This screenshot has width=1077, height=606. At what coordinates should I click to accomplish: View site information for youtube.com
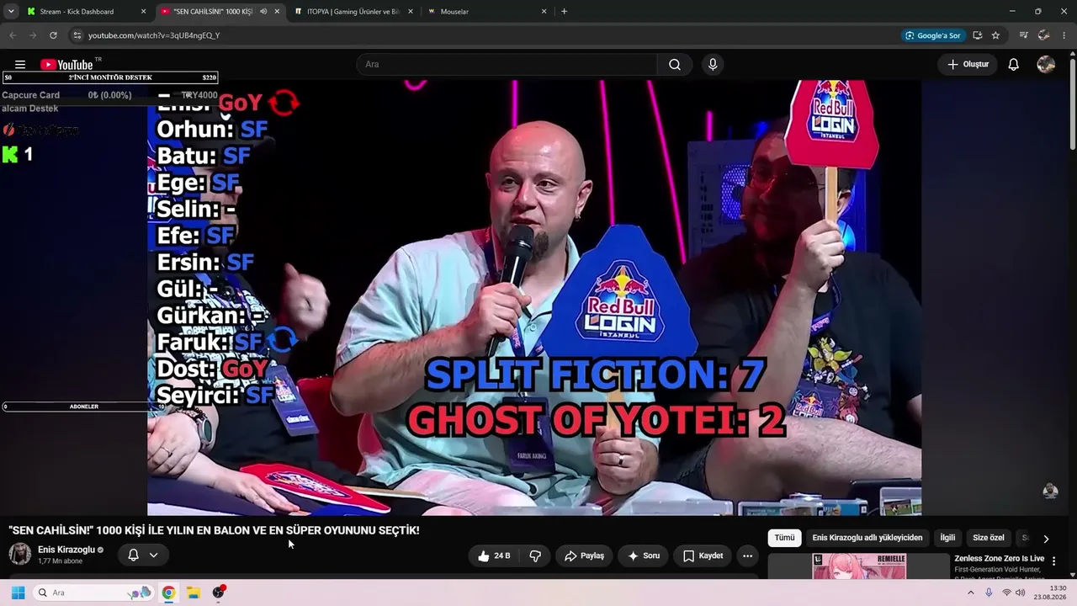point(77,35)
